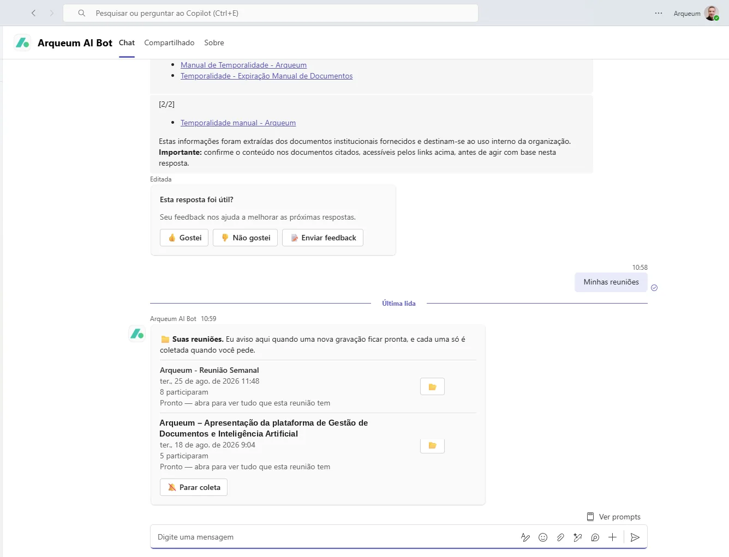Open Ver prompts
This screenshot has height=557, width=729.
pyautogui.click(x=613, y=517)
